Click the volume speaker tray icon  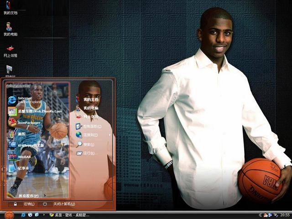pyautogui.click(x=276, y=215)
